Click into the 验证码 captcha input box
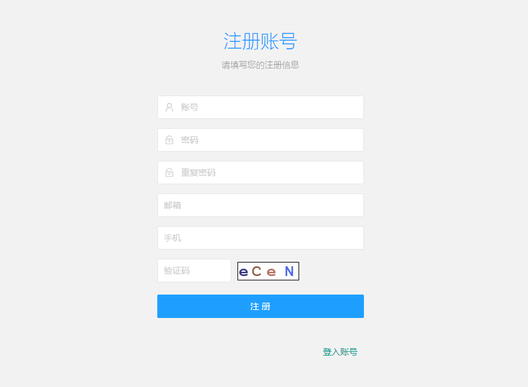 coord(194,271)
